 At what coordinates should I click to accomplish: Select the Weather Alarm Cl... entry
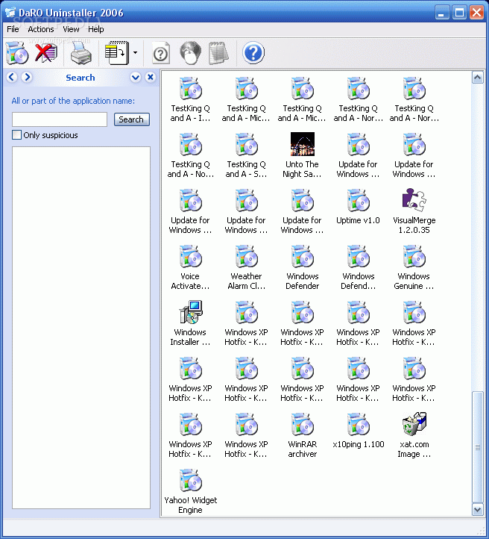(x=246, y=268)
